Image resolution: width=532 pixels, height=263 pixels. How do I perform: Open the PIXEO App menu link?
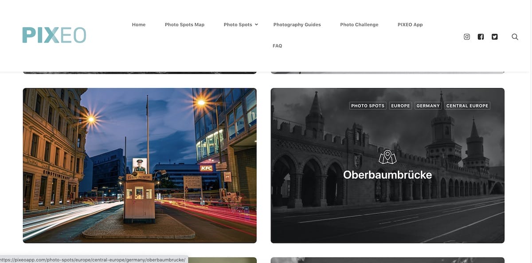[410, 25]
